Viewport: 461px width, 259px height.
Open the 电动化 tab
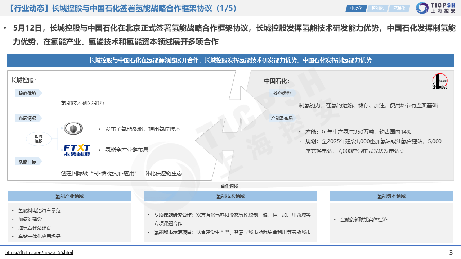356,8
